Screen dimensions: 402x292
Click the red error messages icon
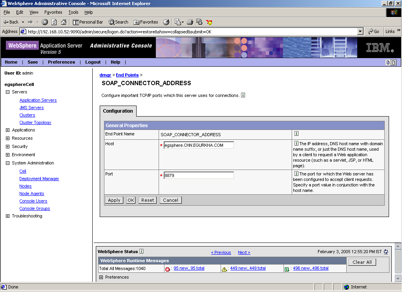click(x=167, y=269)
